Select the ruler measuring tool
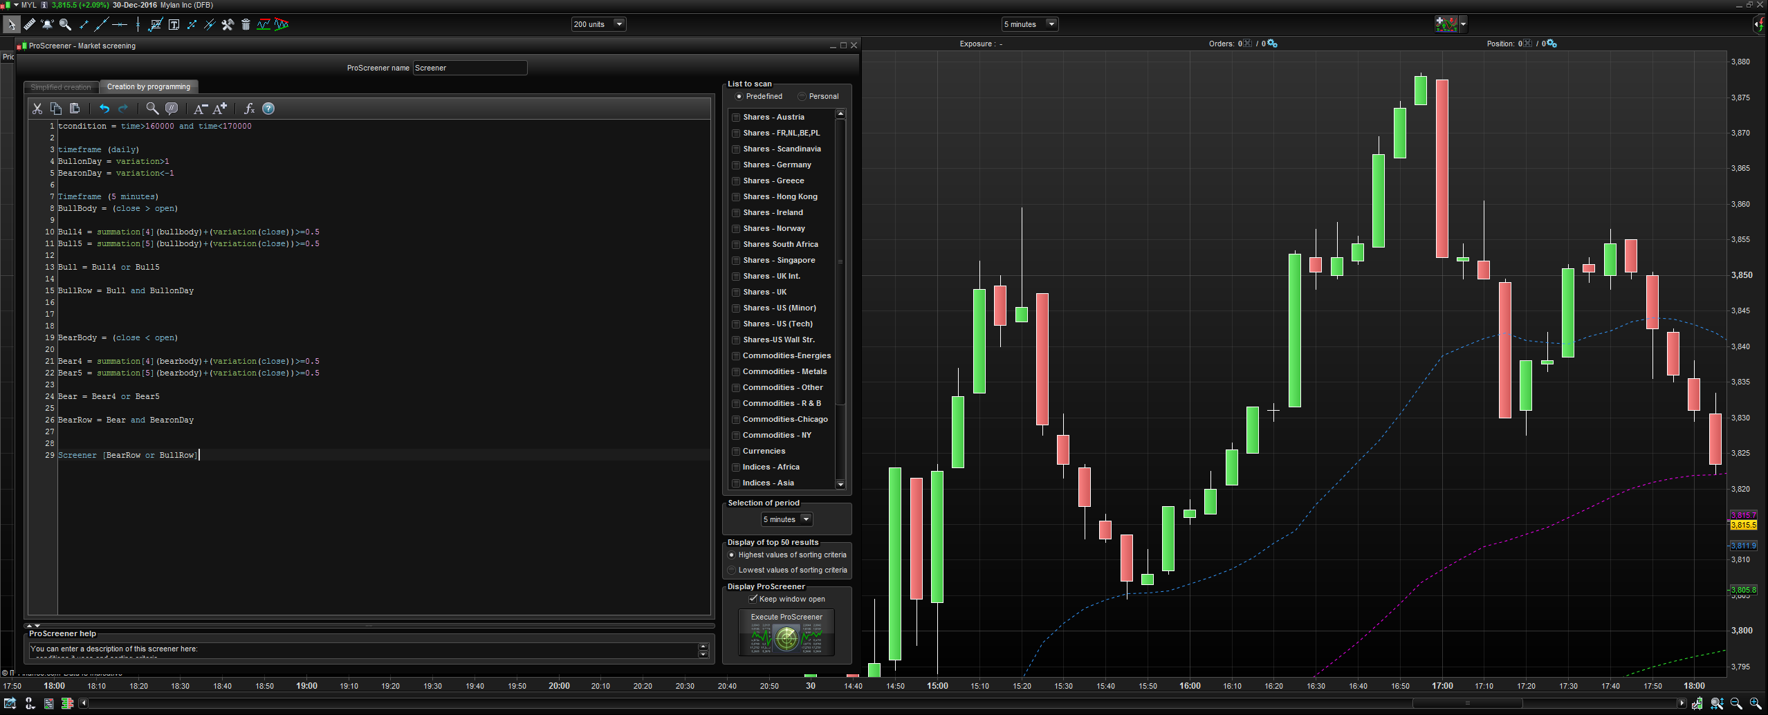This screenshot has width=1768, height=715. coord(29,24)
